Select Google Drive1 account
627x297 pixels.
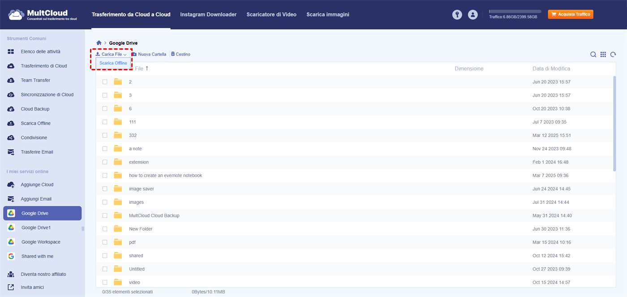coord(36,228)
